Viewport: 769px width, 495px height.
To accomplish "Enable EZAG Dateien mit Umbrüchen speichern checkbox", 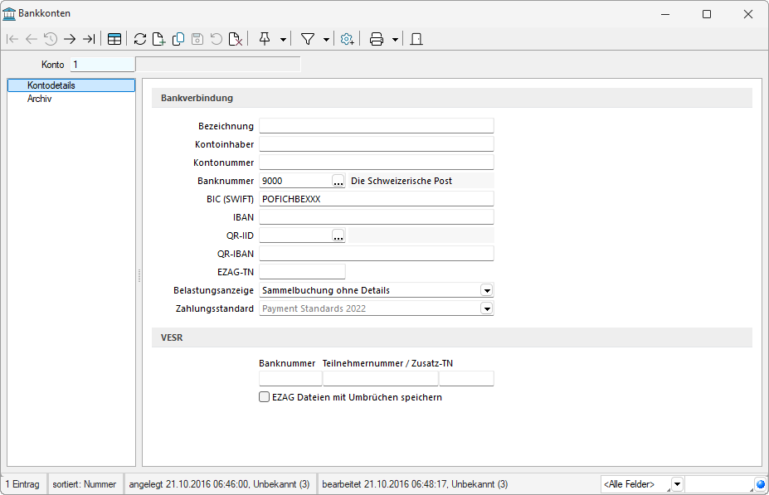I will (x=265, y=397).
